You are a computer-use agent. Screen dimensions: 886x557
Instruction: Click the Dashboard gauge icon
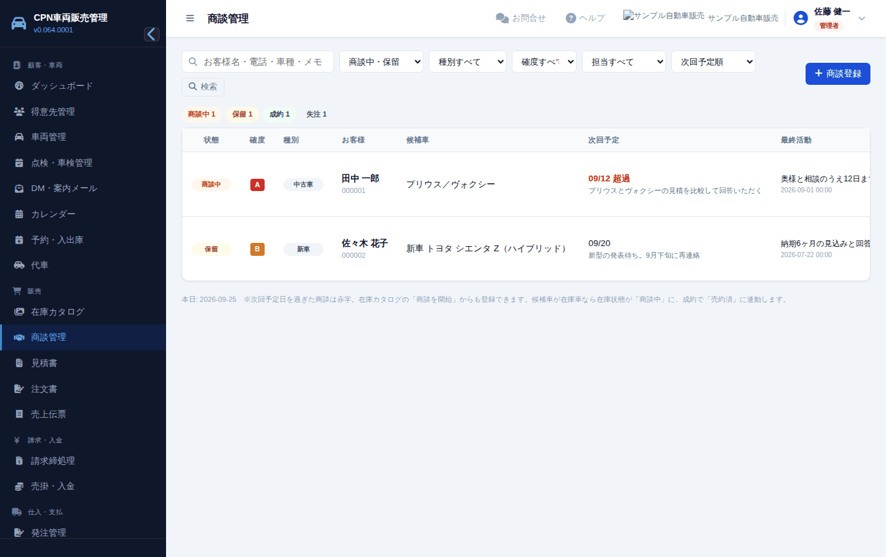19,85
